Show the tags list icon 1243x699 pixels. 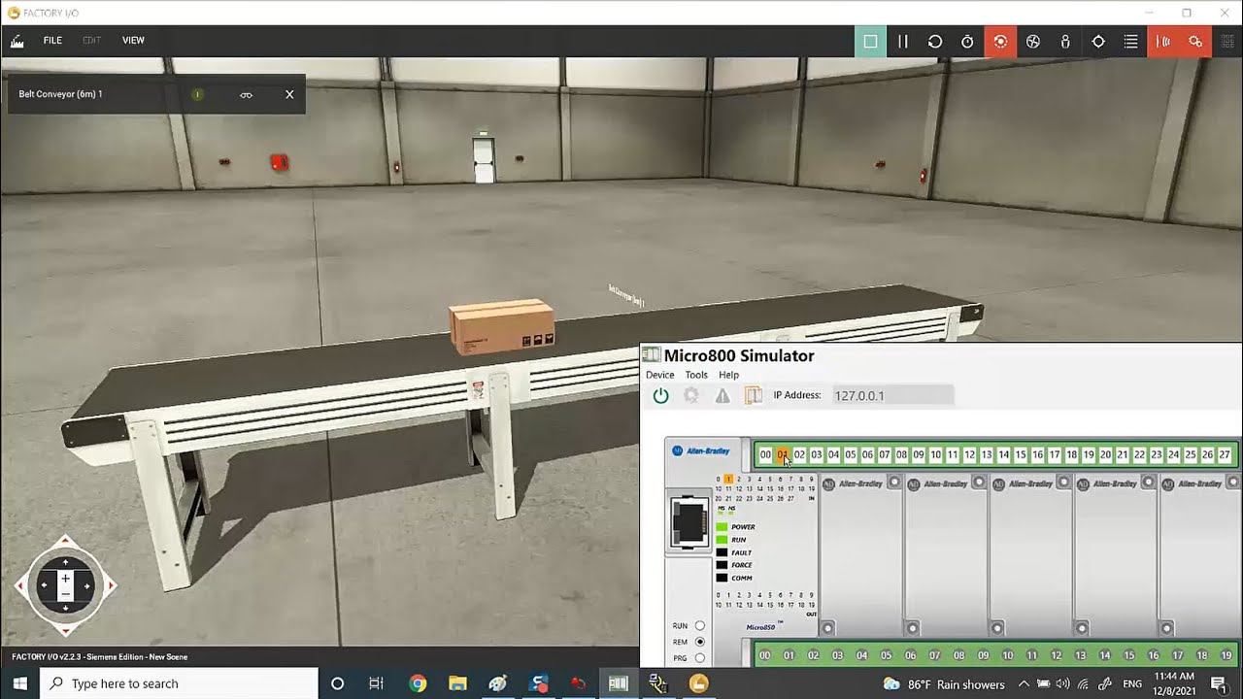[1130, 42]
